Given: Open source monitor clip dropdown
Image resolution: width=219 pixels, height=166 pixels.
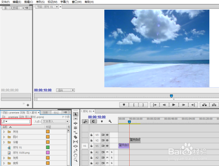Looking at the screenshot, I should pos(23,8).
